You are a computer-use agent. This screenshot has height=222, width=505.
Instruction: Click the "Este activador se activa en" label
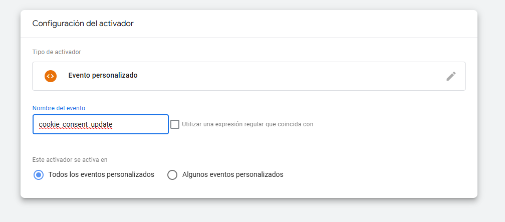tap(70, 160)
